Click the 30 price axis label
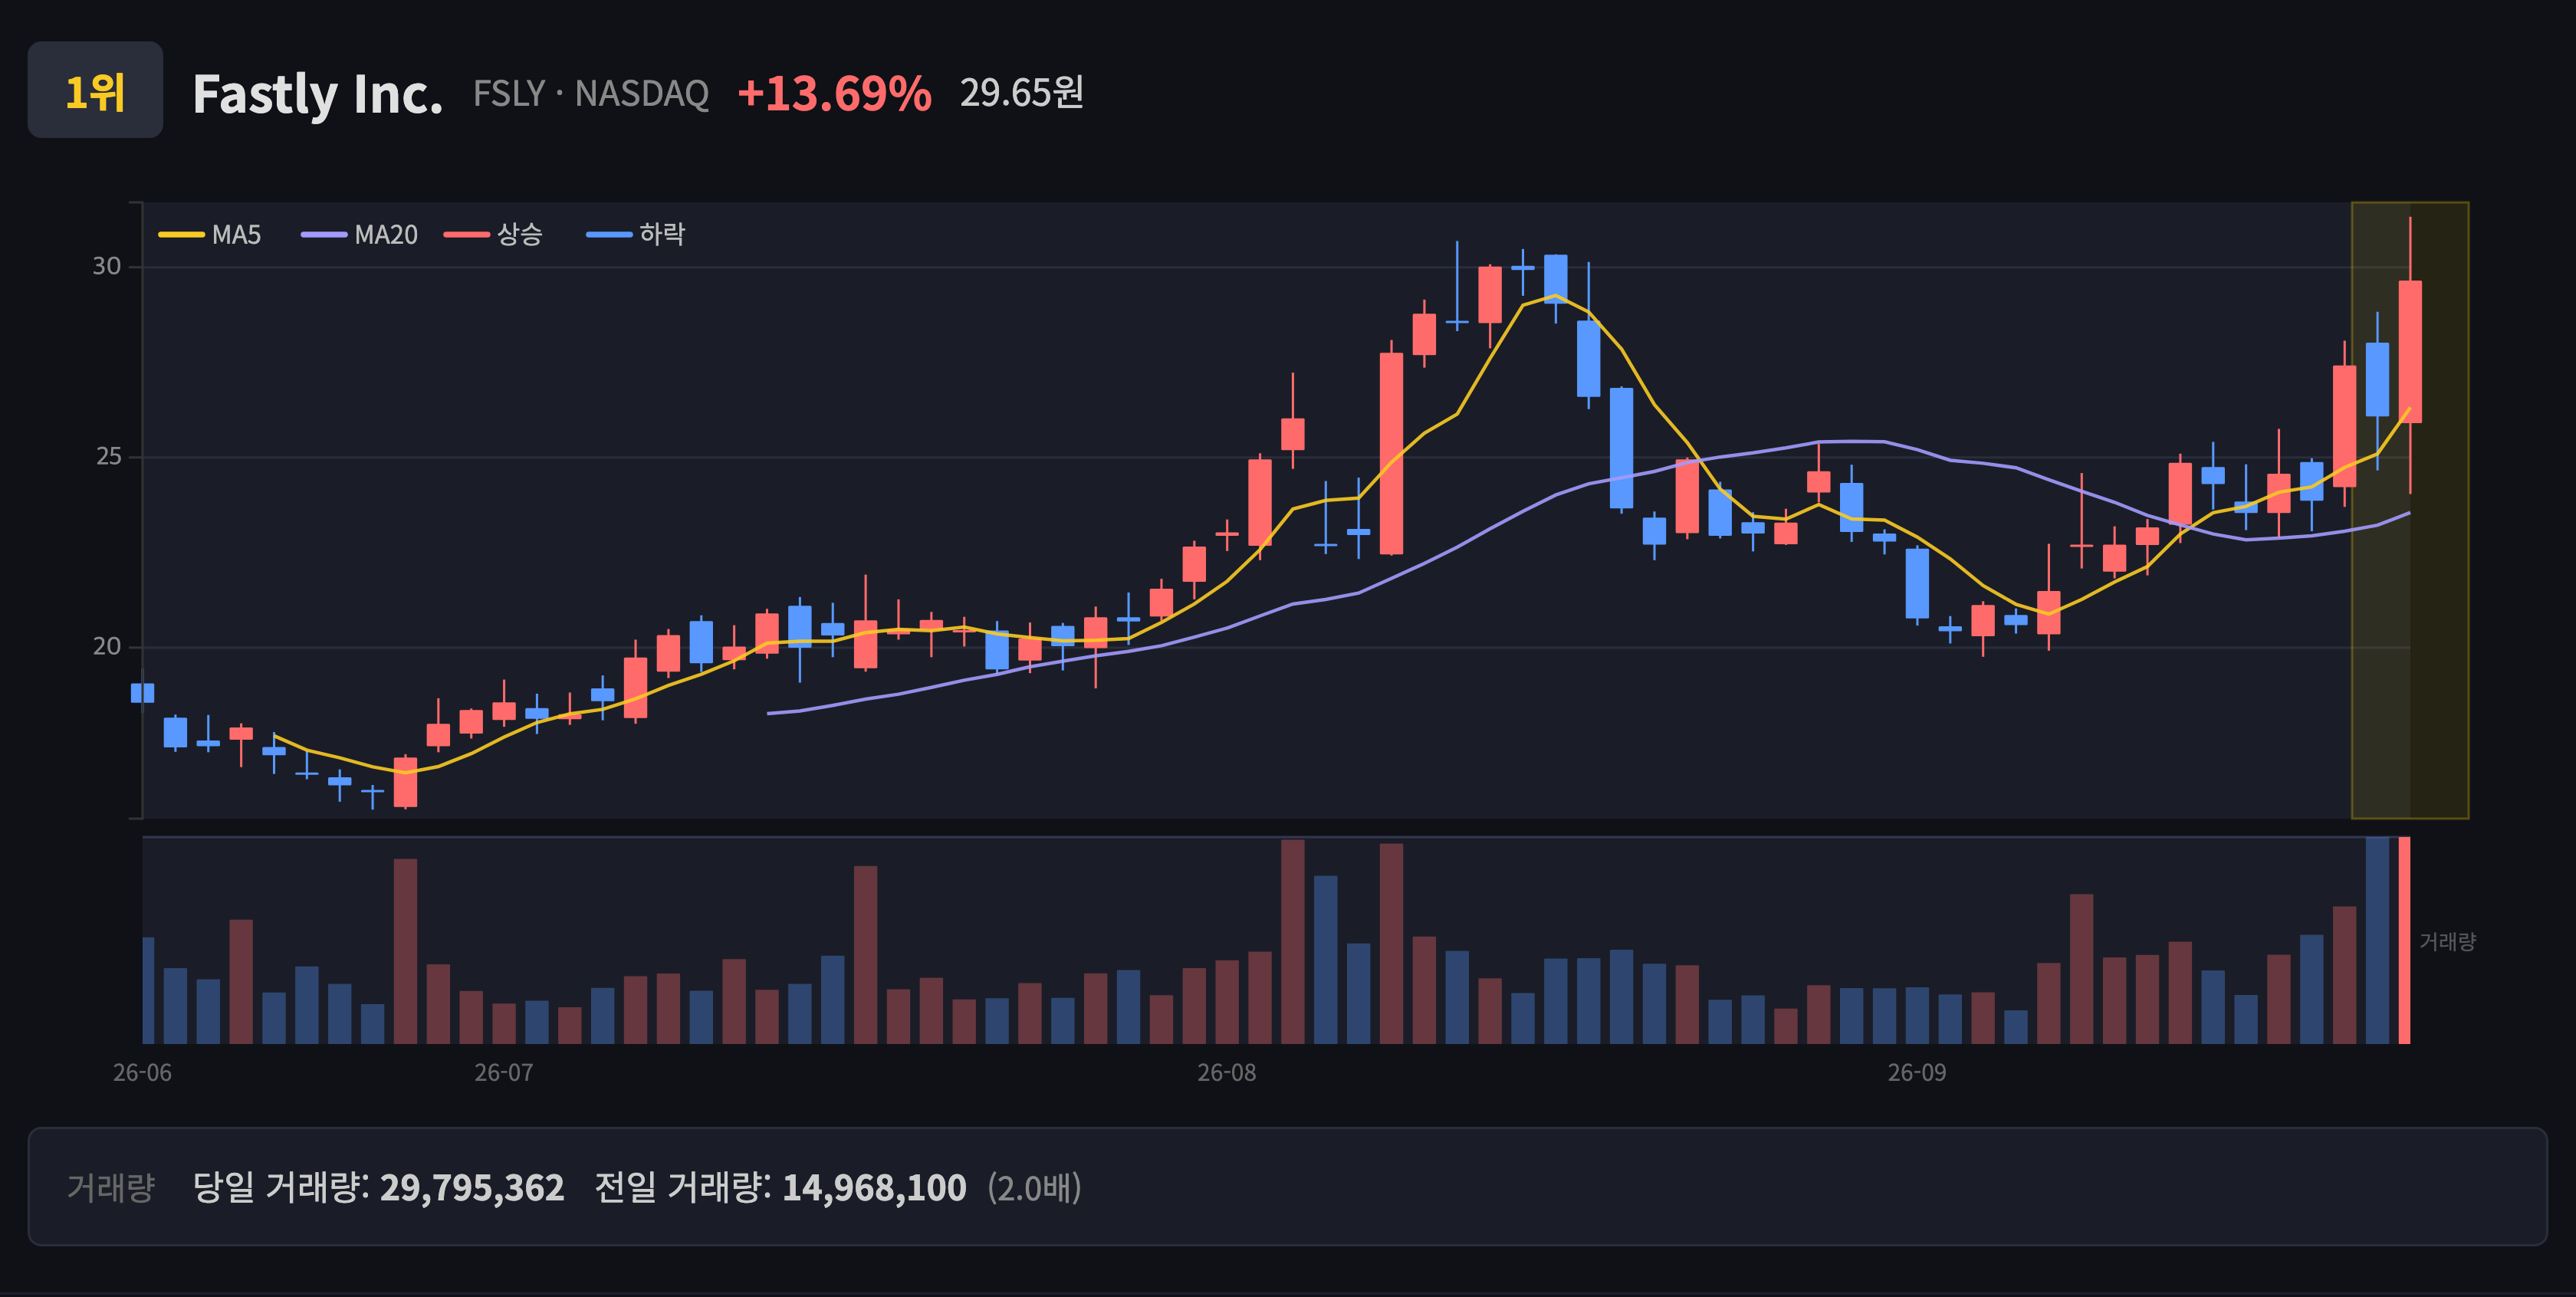 107,266
